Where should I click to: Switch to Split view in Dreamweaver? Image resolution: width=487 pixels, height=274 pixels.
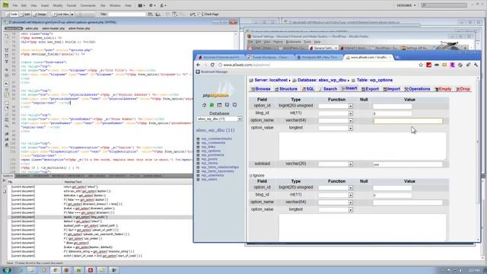point(25,14)
